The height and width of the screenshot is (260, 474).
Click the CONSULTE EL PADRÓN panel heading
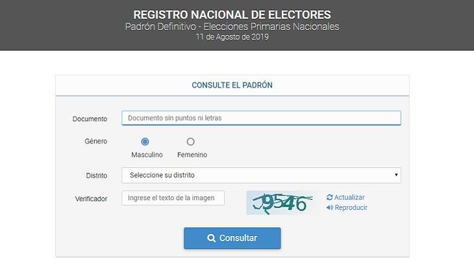pyautogui.click(x=232, y=85)
